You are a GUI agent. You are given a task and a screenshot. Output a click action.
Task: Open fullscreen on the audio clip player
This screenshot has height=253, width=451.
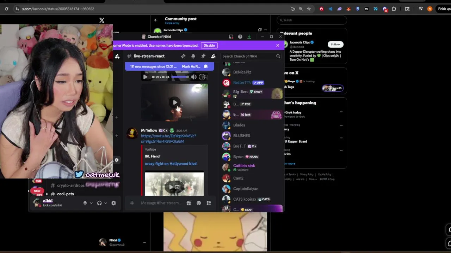click(202, 77)
